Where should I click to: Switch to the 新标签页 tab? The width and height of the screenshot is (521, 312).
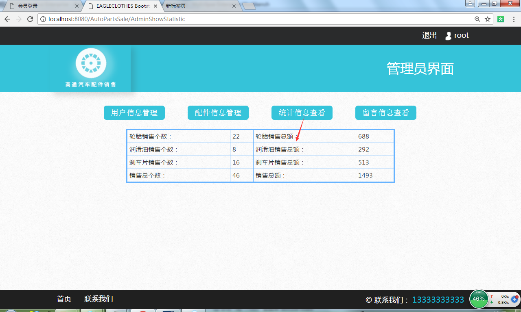pos(199,6)
